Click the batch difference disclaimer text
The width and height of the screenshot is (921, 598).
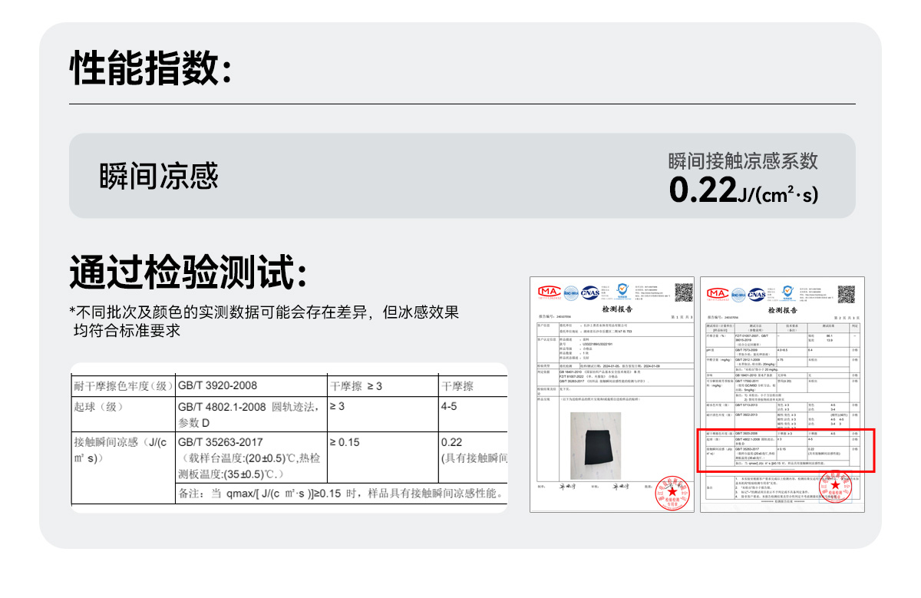coord(264,322)
